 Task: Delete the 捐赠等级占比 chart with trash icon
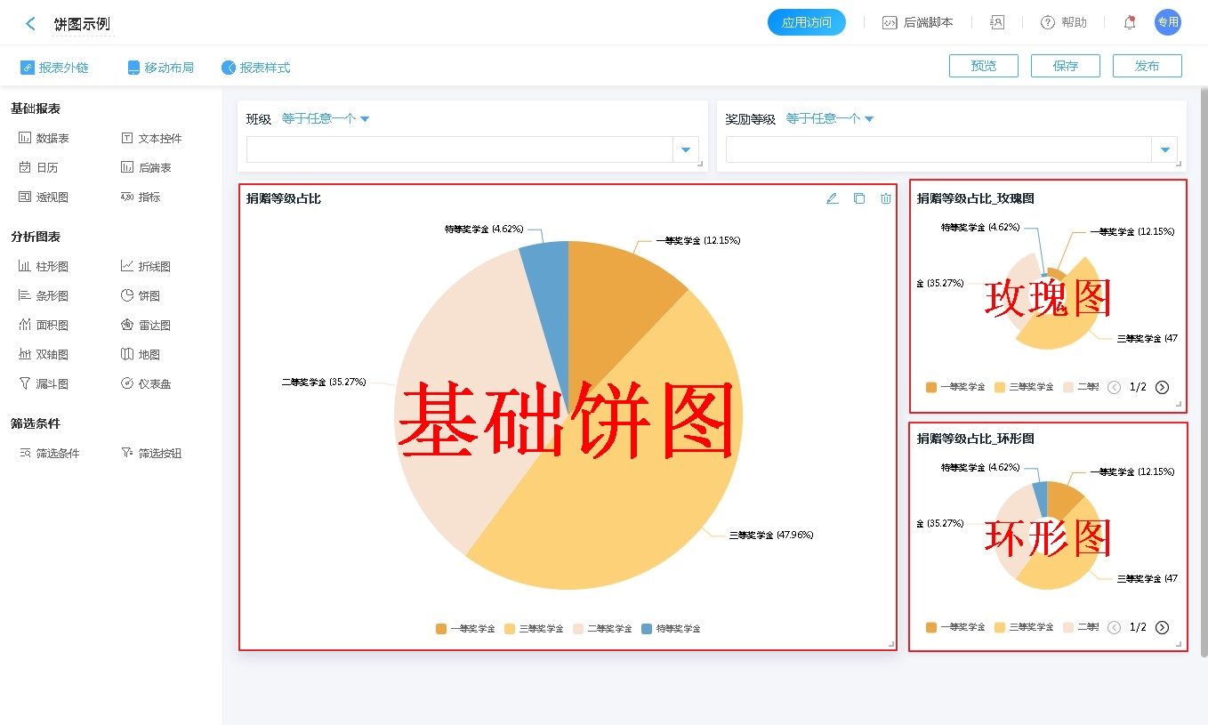coord(885,198)
